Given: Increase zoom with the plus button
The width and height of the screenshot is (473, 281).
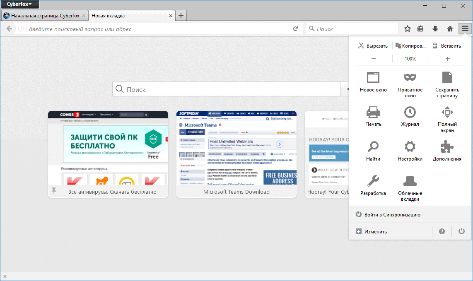Looking at the screenshot, I should pyautogui.click(x=448, y=59).
